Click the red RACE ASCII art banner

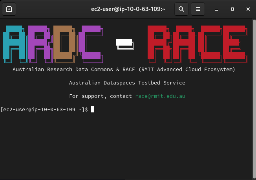(197, 44)
